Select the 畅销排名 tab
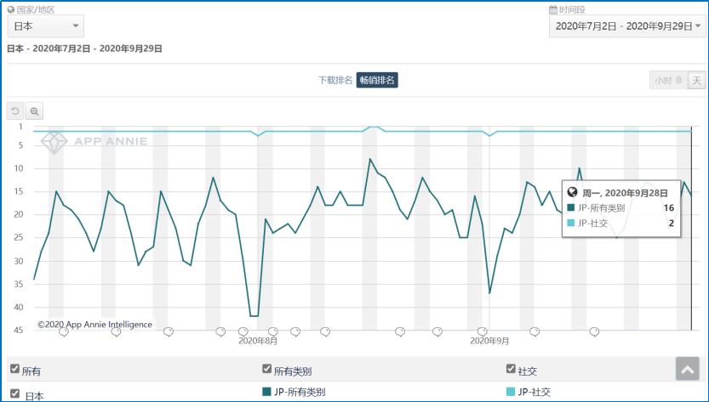The image size is (709, 402). (377, 80)
